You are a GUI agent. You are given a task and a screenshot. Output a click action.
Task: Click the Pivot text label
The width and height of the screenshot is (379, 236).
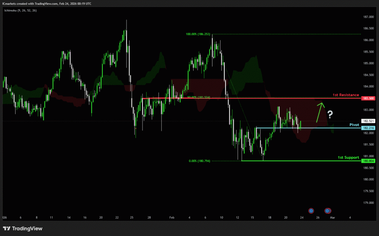pos(355,125)
